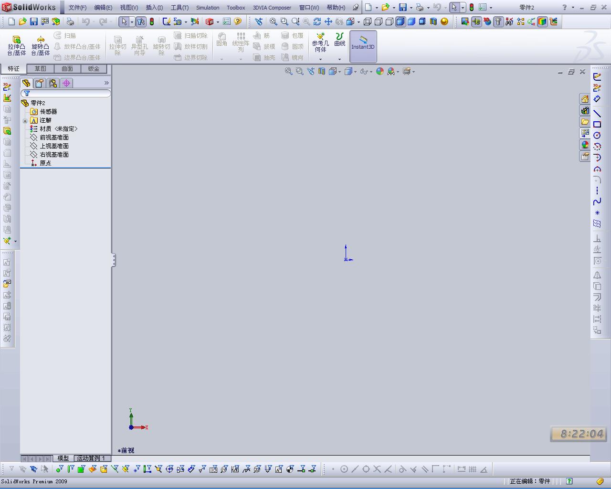611x489 pixels.
Task: Click the yellow question-mark Help icon in standard toolbar
Action: coord(238,21)
